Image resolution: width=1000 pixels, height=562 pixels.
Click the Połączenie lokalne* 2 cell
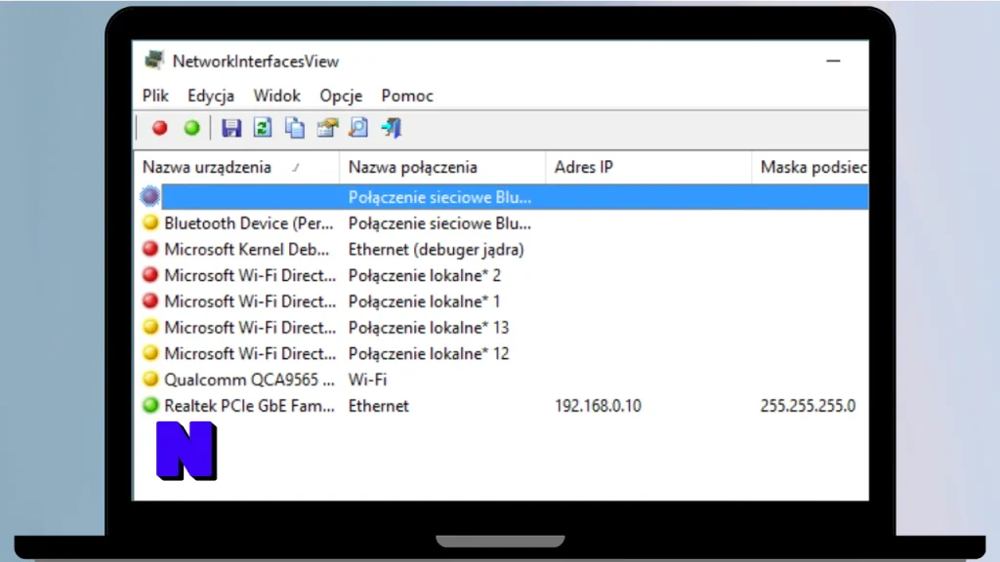pyautogui.click(x=425, y=276)
